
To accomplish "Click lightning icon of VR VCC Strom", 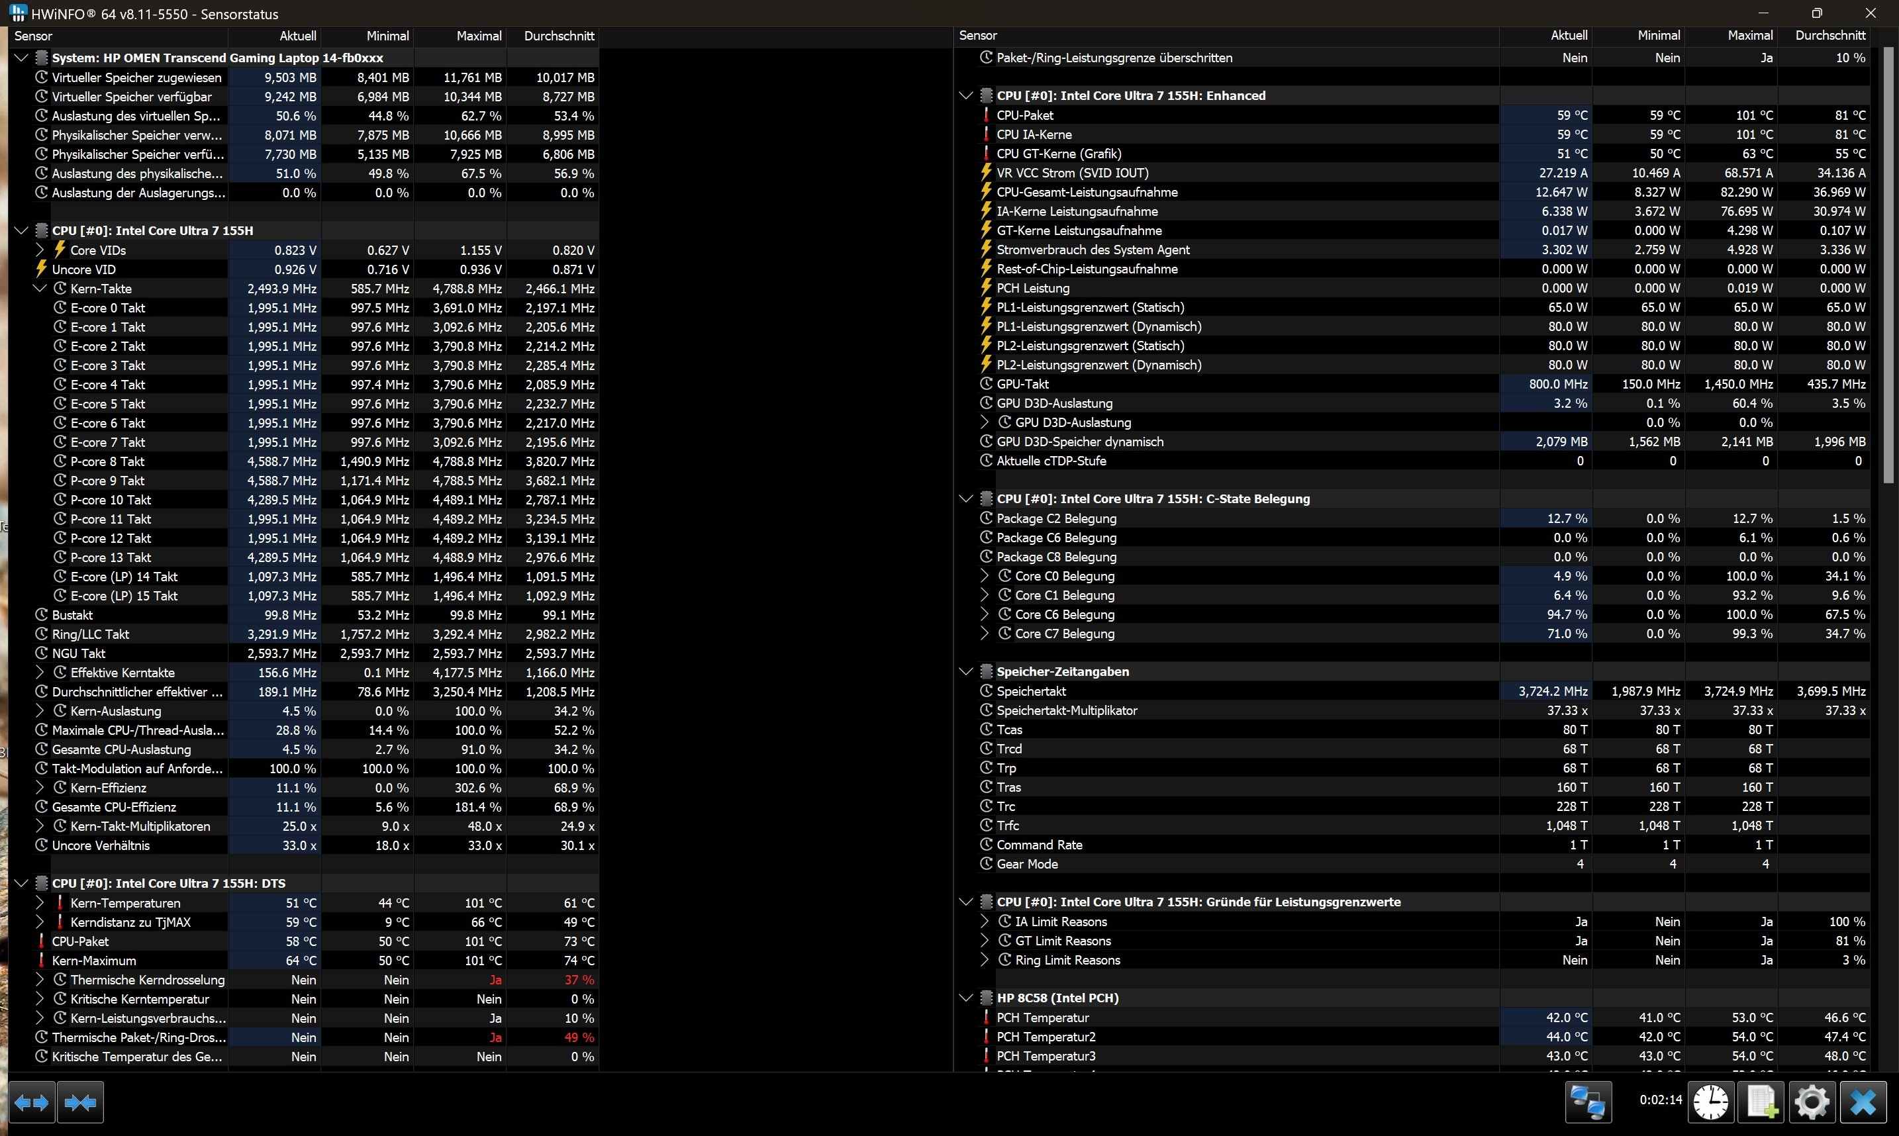I will click(986, 172).
